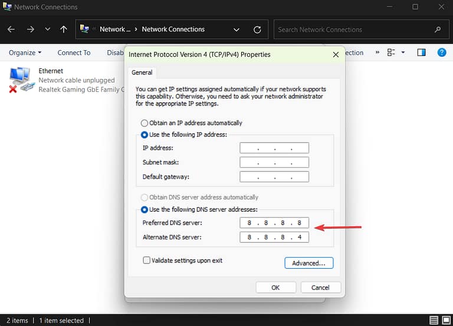Switch to large icons view in status bar
The height and width of the screenshot is (326, 453).
[447, 321]
